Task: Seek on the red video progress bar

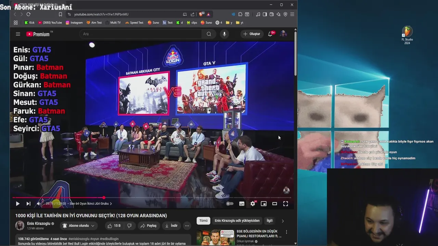Action: (152, 197)
